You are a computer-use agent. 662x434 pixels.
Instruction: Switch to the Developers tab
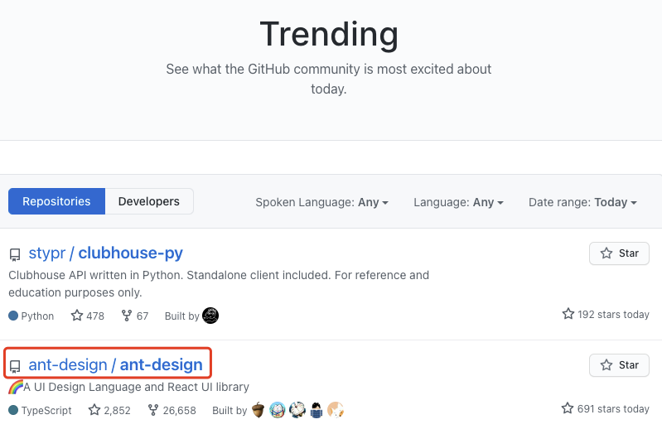click(x=149, y=201)
